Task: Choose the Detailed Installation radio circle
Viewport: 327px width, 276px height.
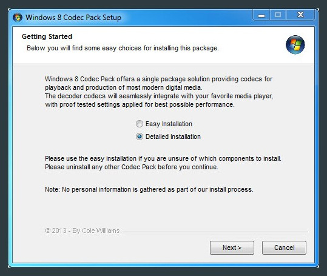Action: click(140, 136)
